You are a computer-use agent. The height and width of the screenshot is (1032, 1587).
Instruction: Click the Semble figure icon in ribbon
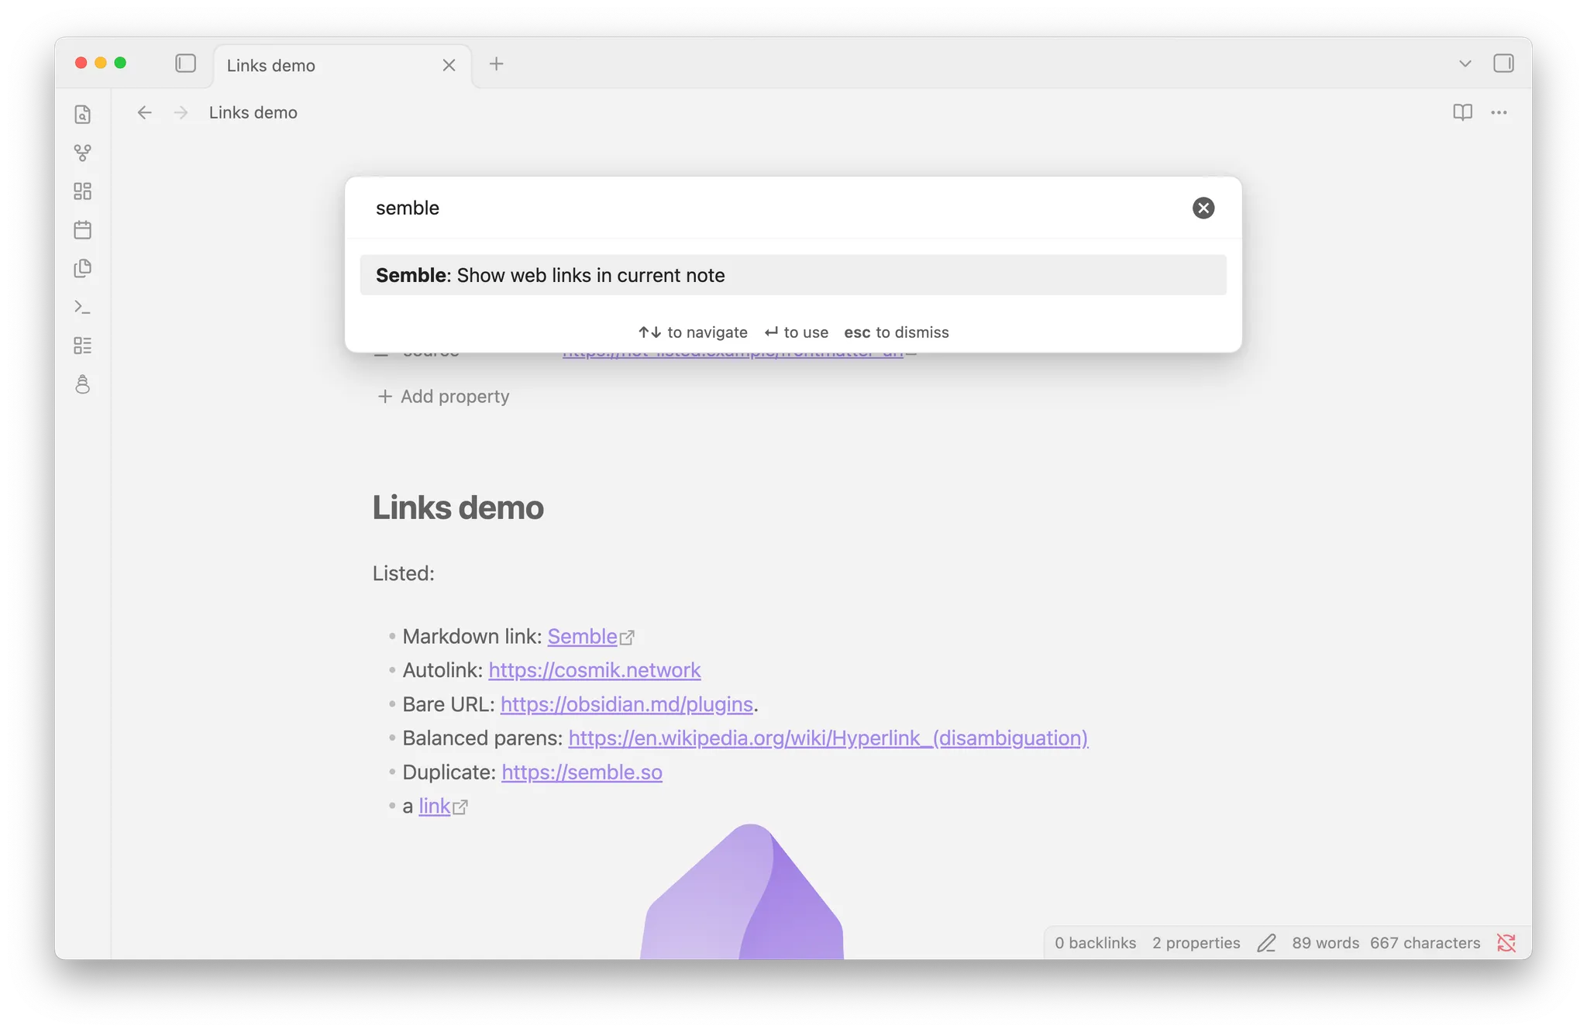coord(83,384)
